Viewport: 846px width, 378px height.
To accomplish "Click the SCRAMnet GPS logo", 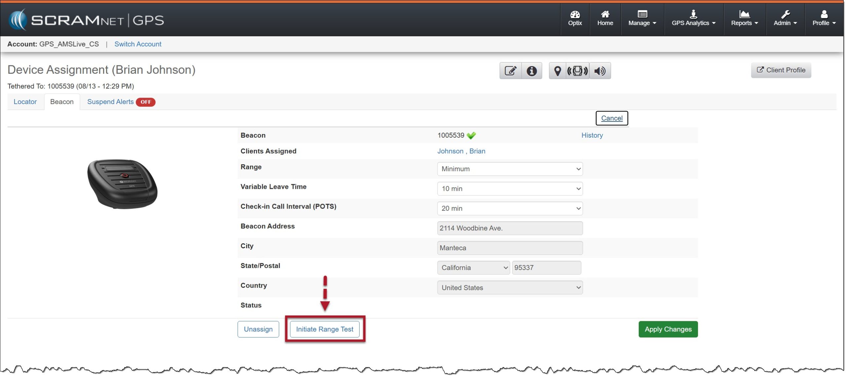I will tap(87, 20).
